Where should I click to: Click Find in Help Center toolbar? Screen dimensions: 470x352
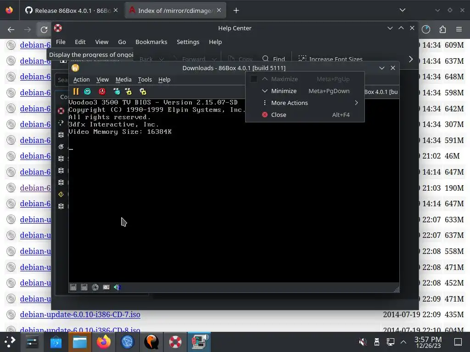click(x=274, y=59)
